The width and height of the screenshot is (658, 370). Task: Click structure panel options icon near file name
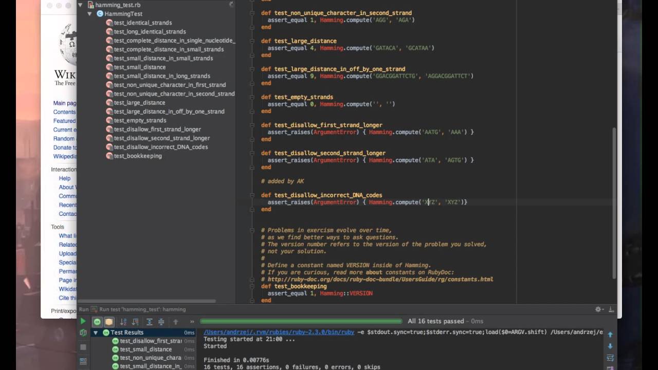(230, 4)
